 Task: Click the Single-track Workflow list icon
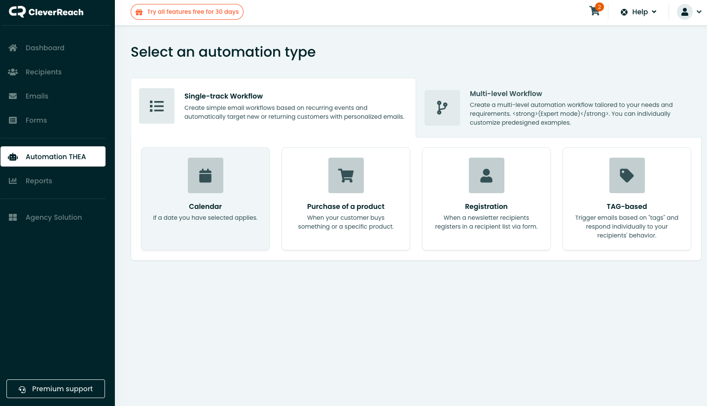pyautogui.click(x=157, y=106)
